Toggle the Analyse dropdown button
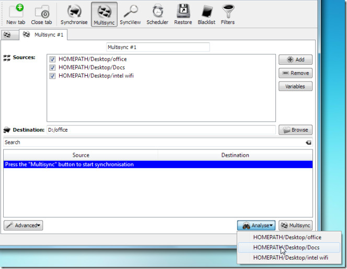 [256, 226]
